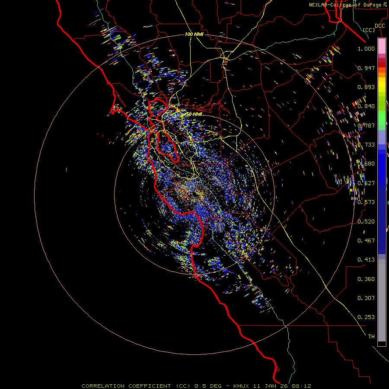Click the CORRELATION COEFFICIENT caption text
Viewport: 389px width, 389px height.
pyautogui.click(x=126, y=386)
